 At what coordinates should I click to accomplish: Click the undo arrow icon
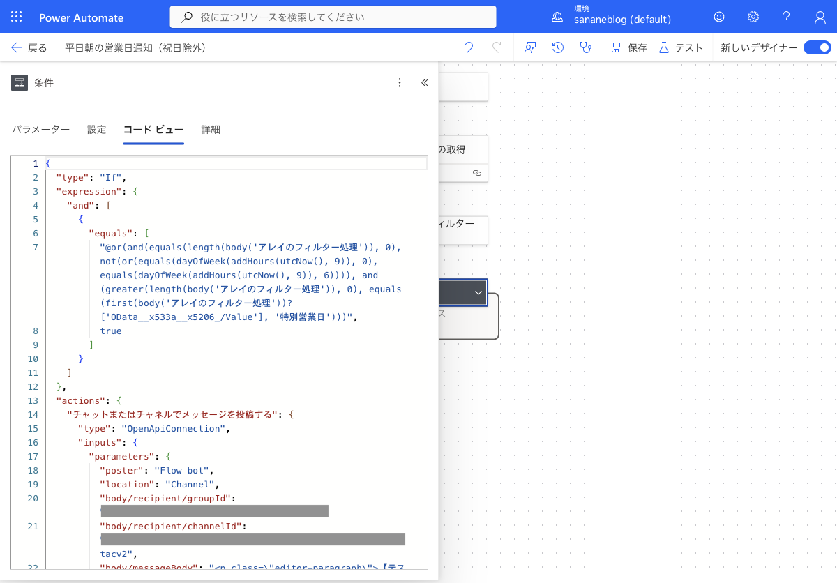coord(469,47)
